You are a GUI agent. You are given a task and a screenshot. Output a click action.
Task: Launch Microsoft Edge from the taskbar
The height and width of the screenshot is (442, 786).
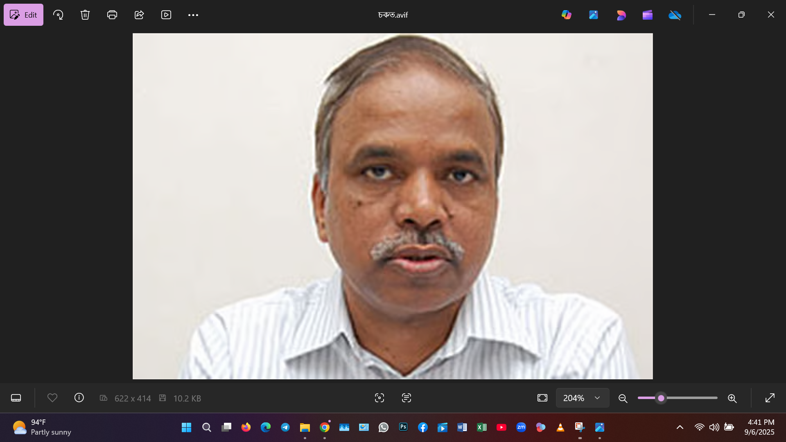[265, 427]
